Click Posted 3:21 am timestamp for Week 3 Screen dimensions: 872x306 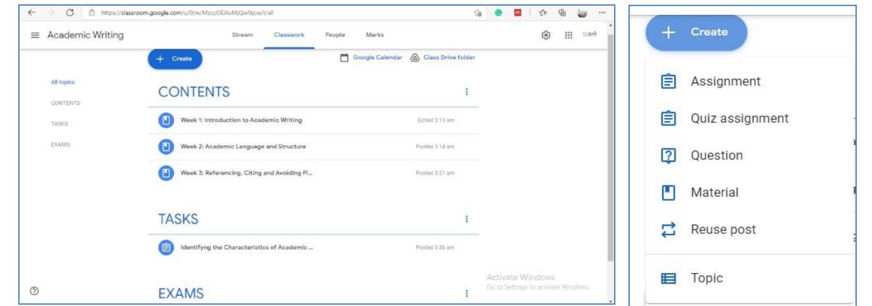(x=435, y=173)
